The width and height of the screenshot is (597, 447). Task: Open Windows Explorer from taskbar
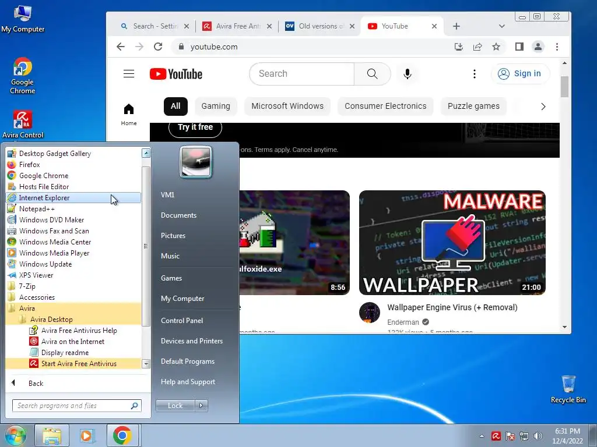point(52,435)
